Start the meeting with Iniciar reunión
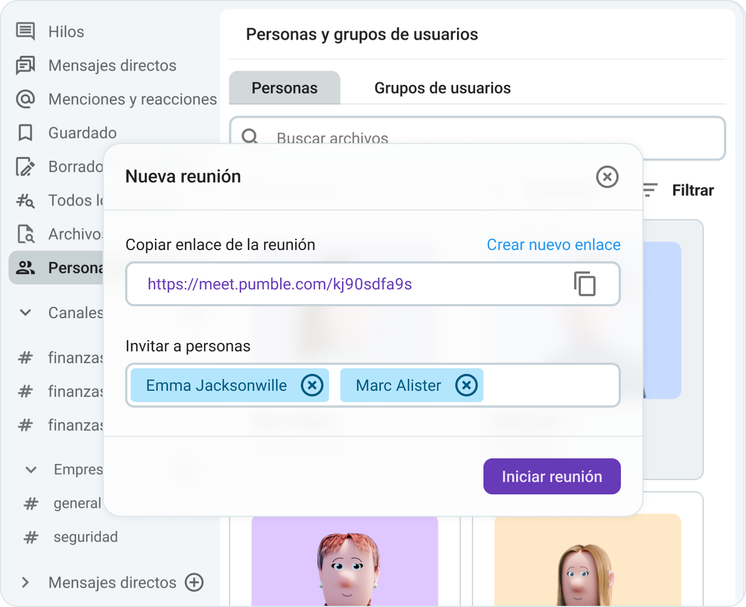746x607 pixels. pyautogui.click(x=552, y=476)
